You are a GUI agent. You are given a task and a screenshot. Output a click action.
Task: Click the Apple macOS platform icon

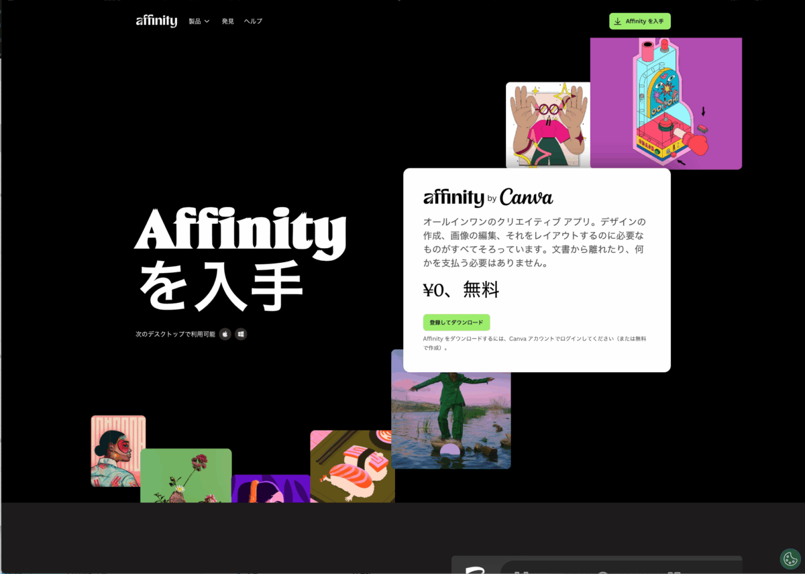(225, 334)
